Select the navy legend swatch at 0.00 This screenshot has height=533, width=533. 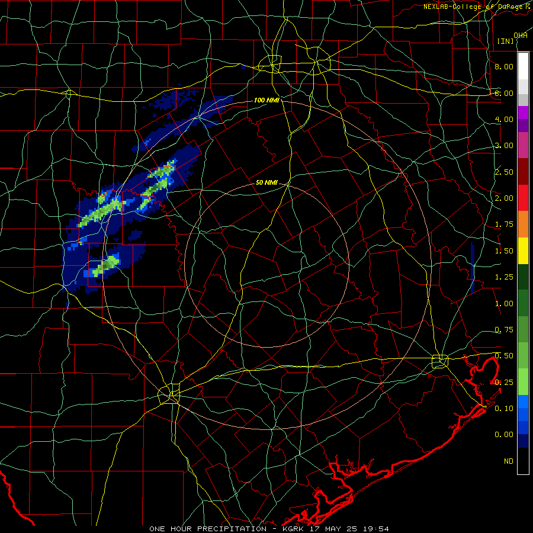click(x=523, y=441)
